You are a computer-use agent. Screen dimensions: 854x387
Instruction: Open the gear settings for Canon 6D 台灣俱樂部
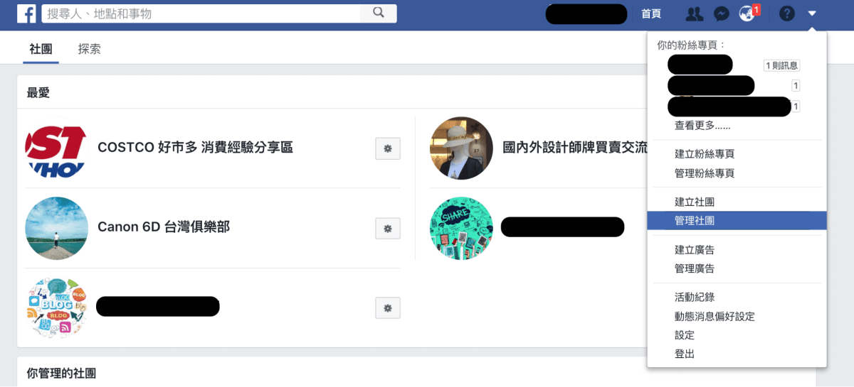(388, 229)
